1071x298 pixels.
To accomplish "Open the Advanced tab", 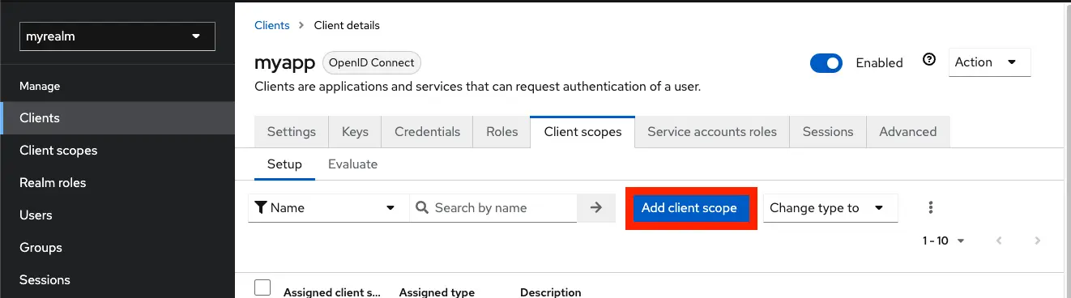I will coord(908,132).
